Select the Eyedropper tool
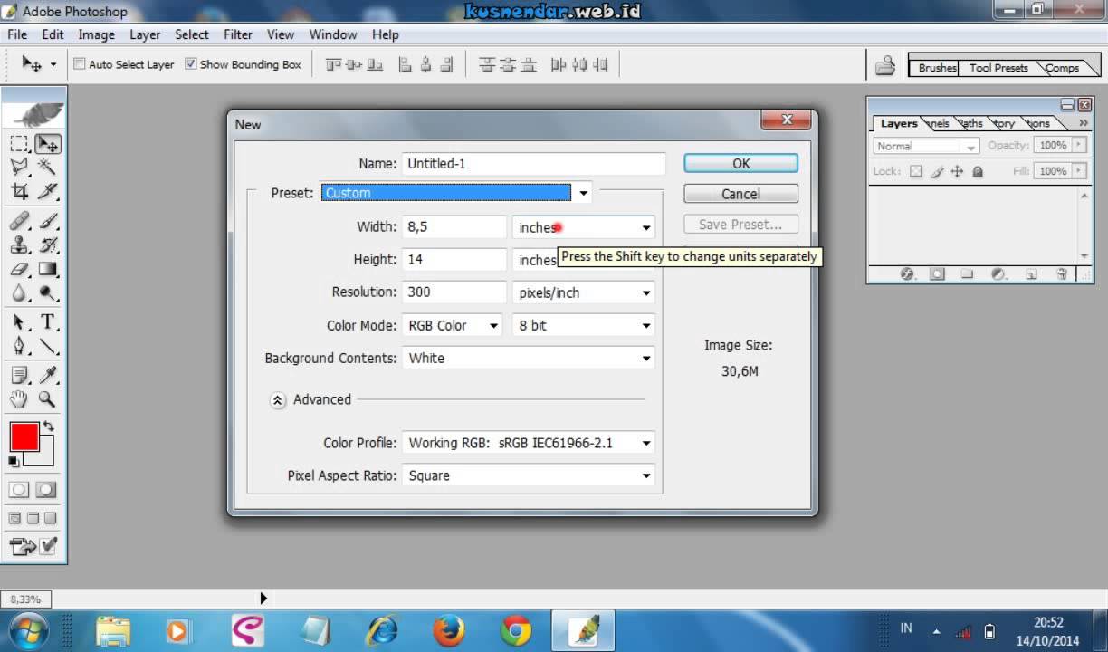The height and width of the screenshot is (652, 1108). click(48, 375)
